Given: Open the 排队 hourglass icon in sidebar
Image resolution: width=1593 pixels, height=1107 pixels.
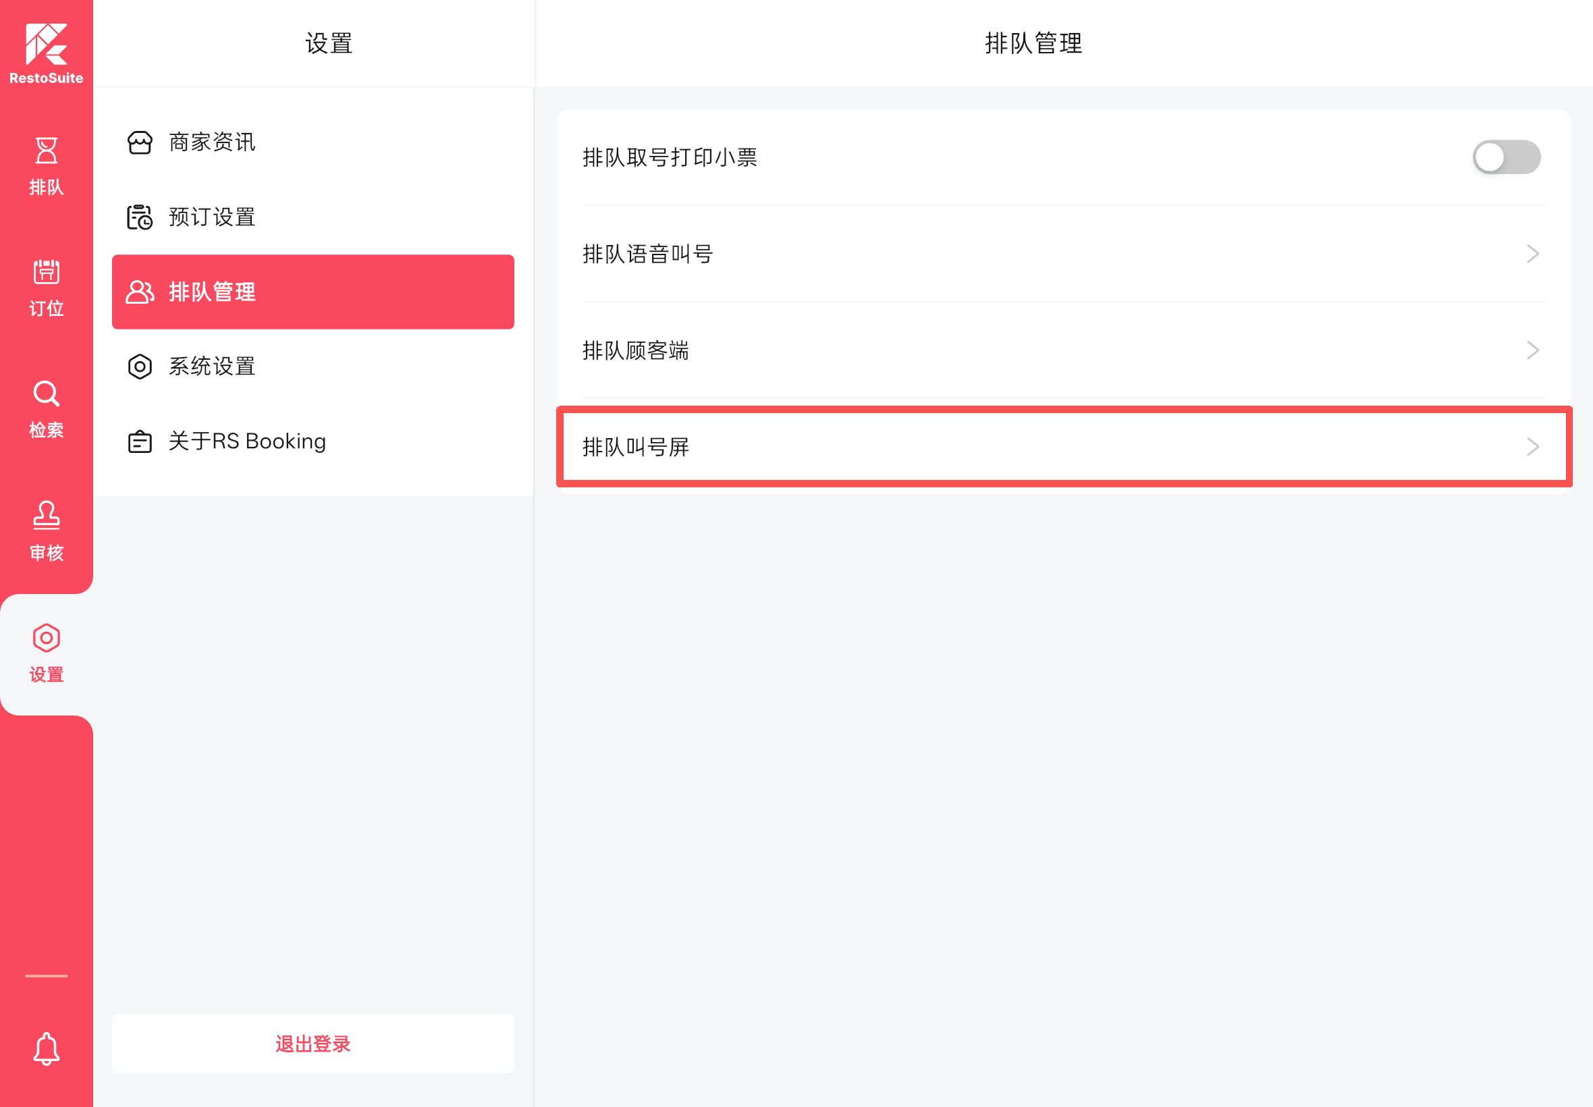Looking at the screenshot, I should [47, 151].
